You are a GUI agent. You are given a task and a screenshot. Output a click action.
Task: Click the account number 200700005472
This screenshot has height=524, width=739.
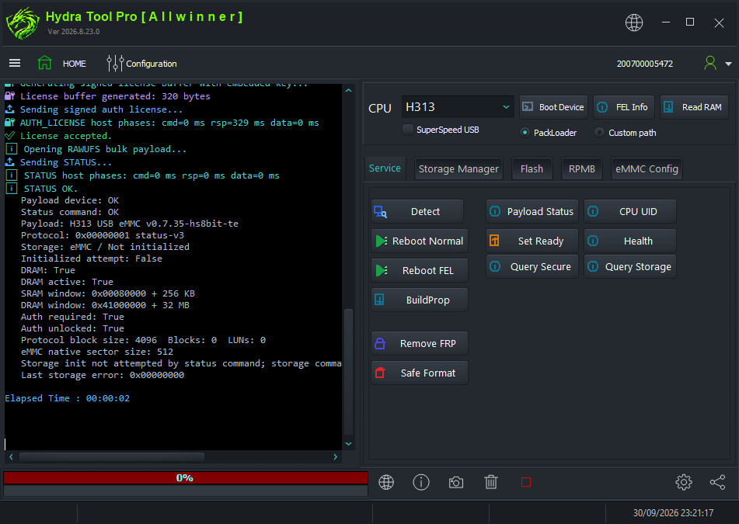[645, 64]
